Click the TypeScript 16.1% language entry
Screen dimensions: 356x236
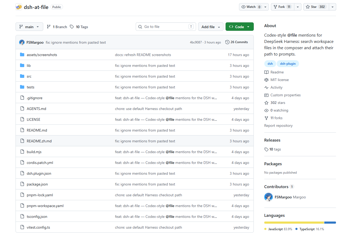point(310,229)
